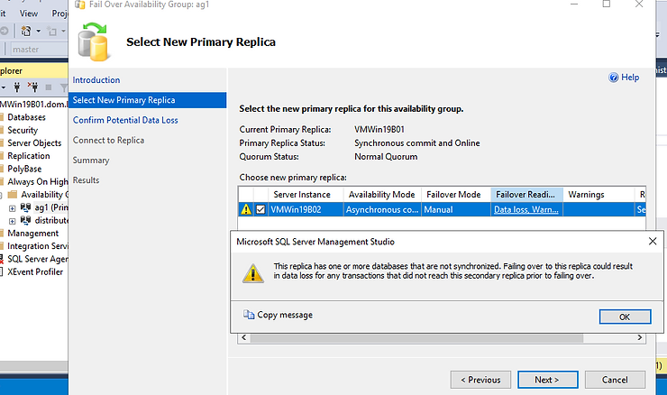This screenshot has height=395, width=667.
Task: Toggle the VMWin19B02 replica checkbox
Action: [x=261, y=209]
